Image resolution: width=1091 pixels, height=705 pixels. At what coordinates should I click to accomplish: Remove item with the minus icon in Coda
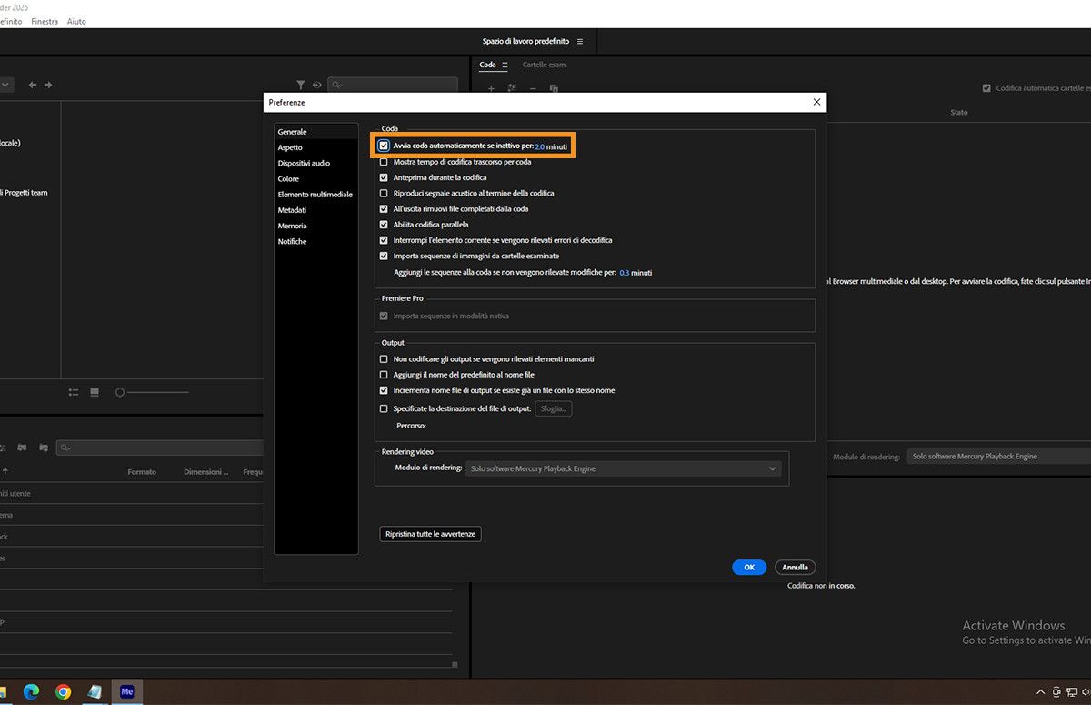coord(533,88)
